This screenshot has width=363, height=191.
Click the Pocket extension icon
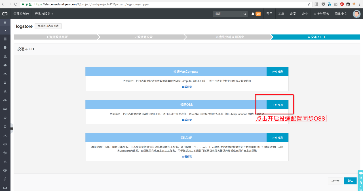point(323,4)
